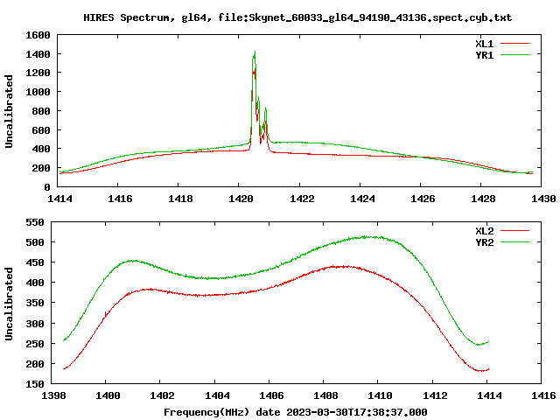Click the green YR1 legend line sample

coord(514,54)
